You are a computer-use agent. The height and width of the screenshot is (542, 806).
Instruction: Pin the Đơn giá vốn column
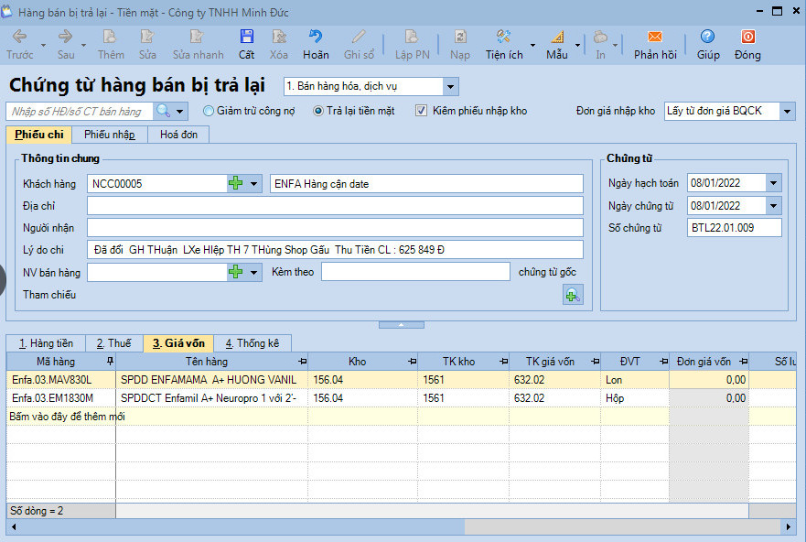click(743, 362)
